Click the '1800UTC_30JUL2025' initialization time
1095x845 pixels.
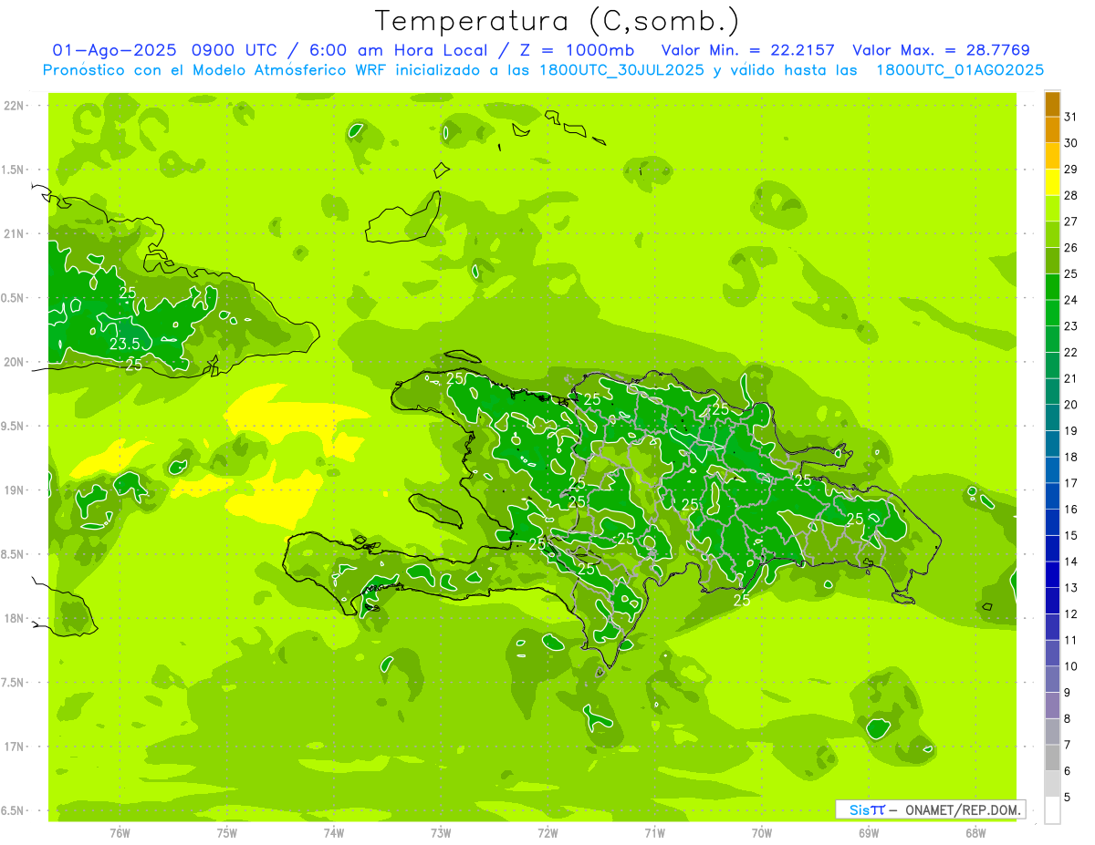coord(621,70)
